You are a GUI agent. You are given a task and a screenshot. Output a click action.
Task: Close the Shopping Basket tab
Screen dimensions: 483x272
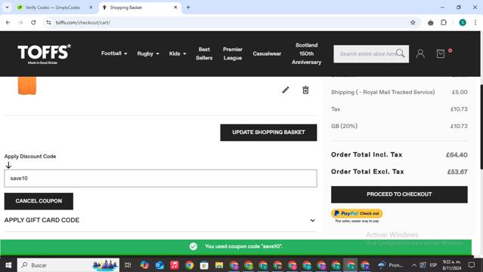[175, 8]
